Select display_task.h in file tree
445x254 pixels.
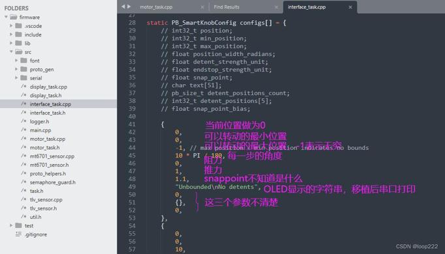[x=46, y=96]
